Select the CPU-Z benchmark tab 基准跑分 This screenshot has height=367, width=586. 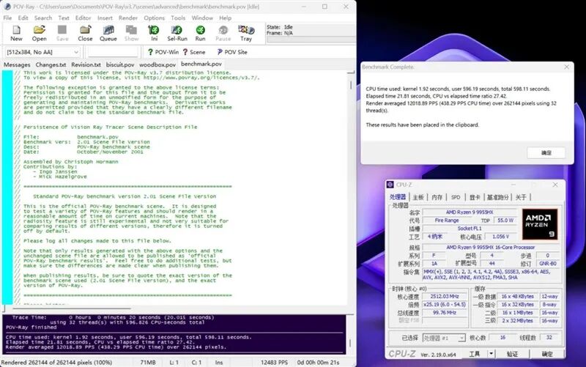[498, 197]
